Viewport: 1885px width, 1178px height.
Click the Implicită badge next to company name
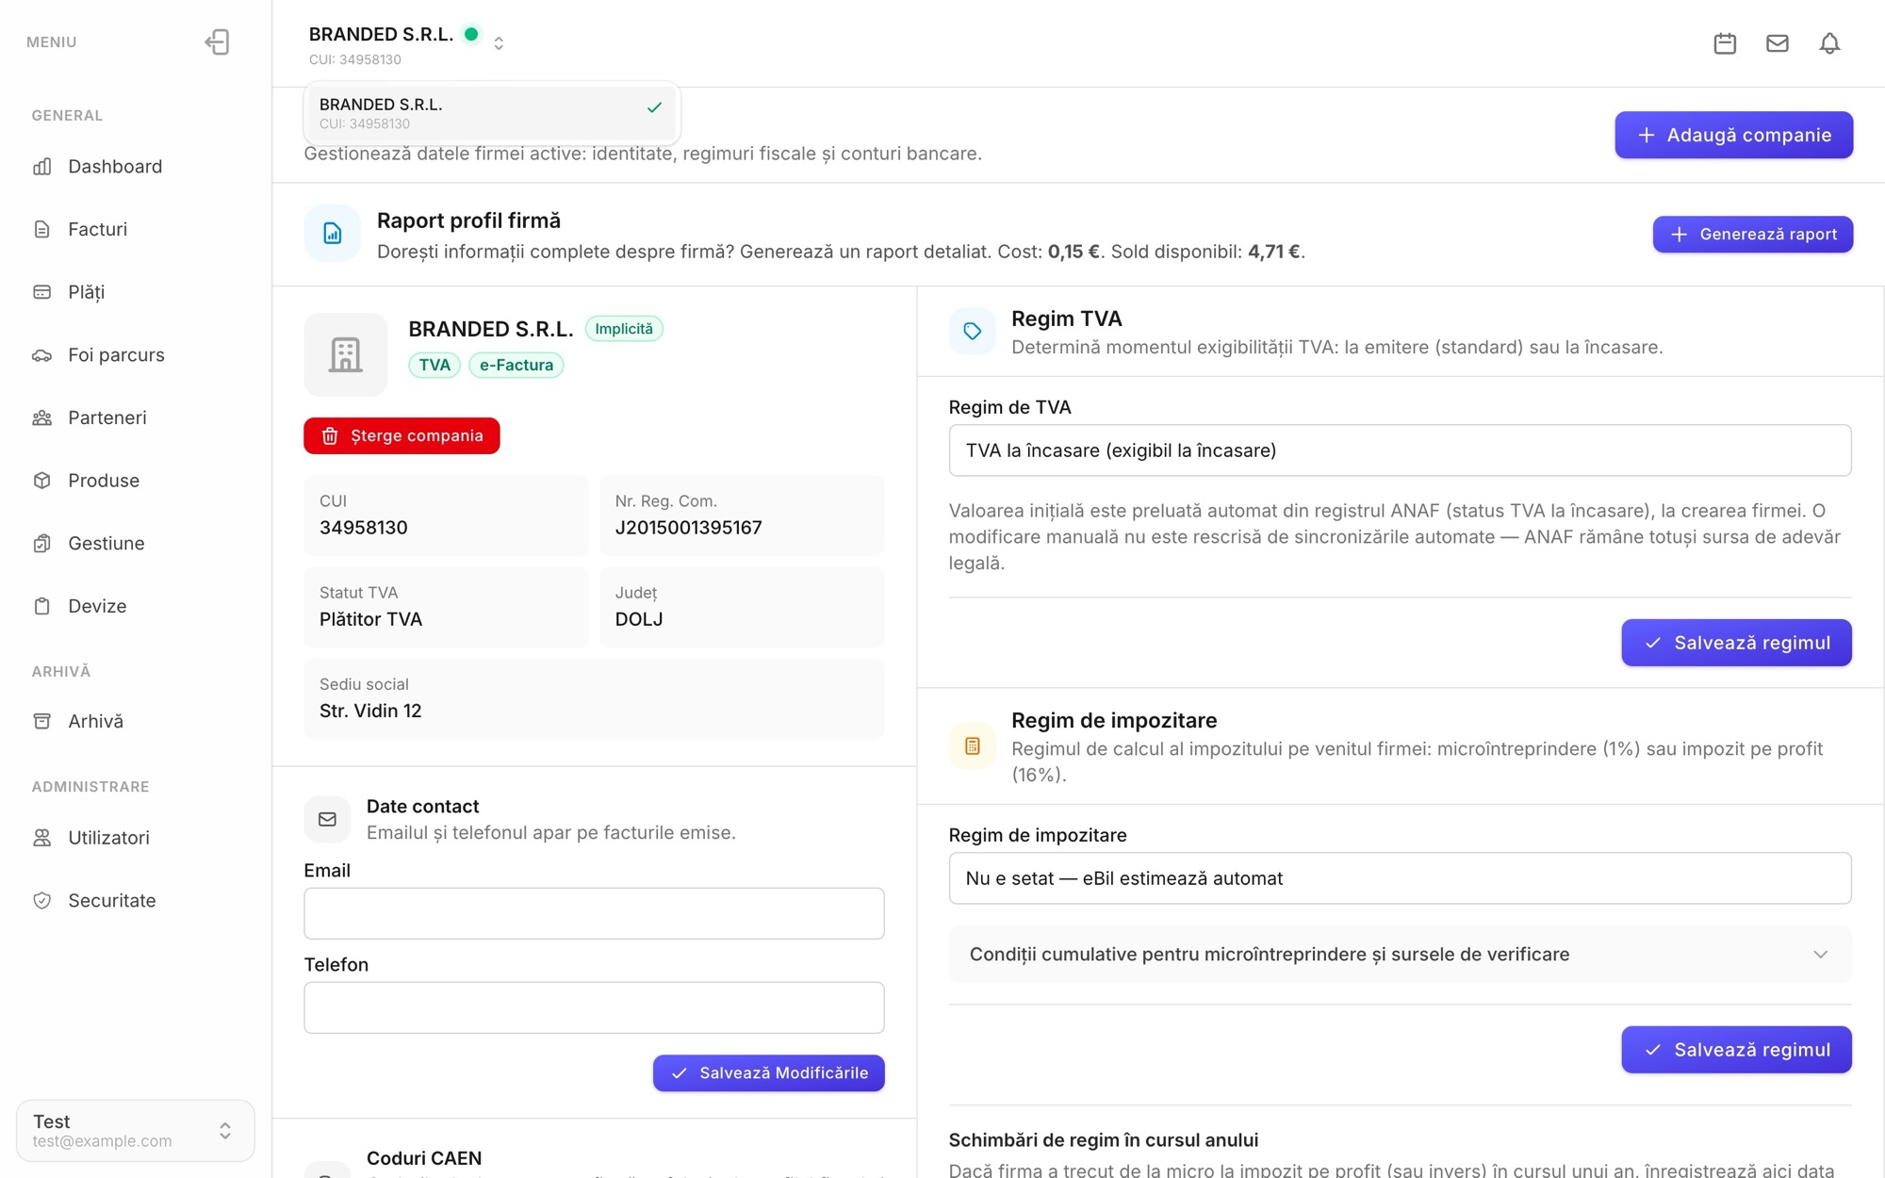tap(624, 329)
